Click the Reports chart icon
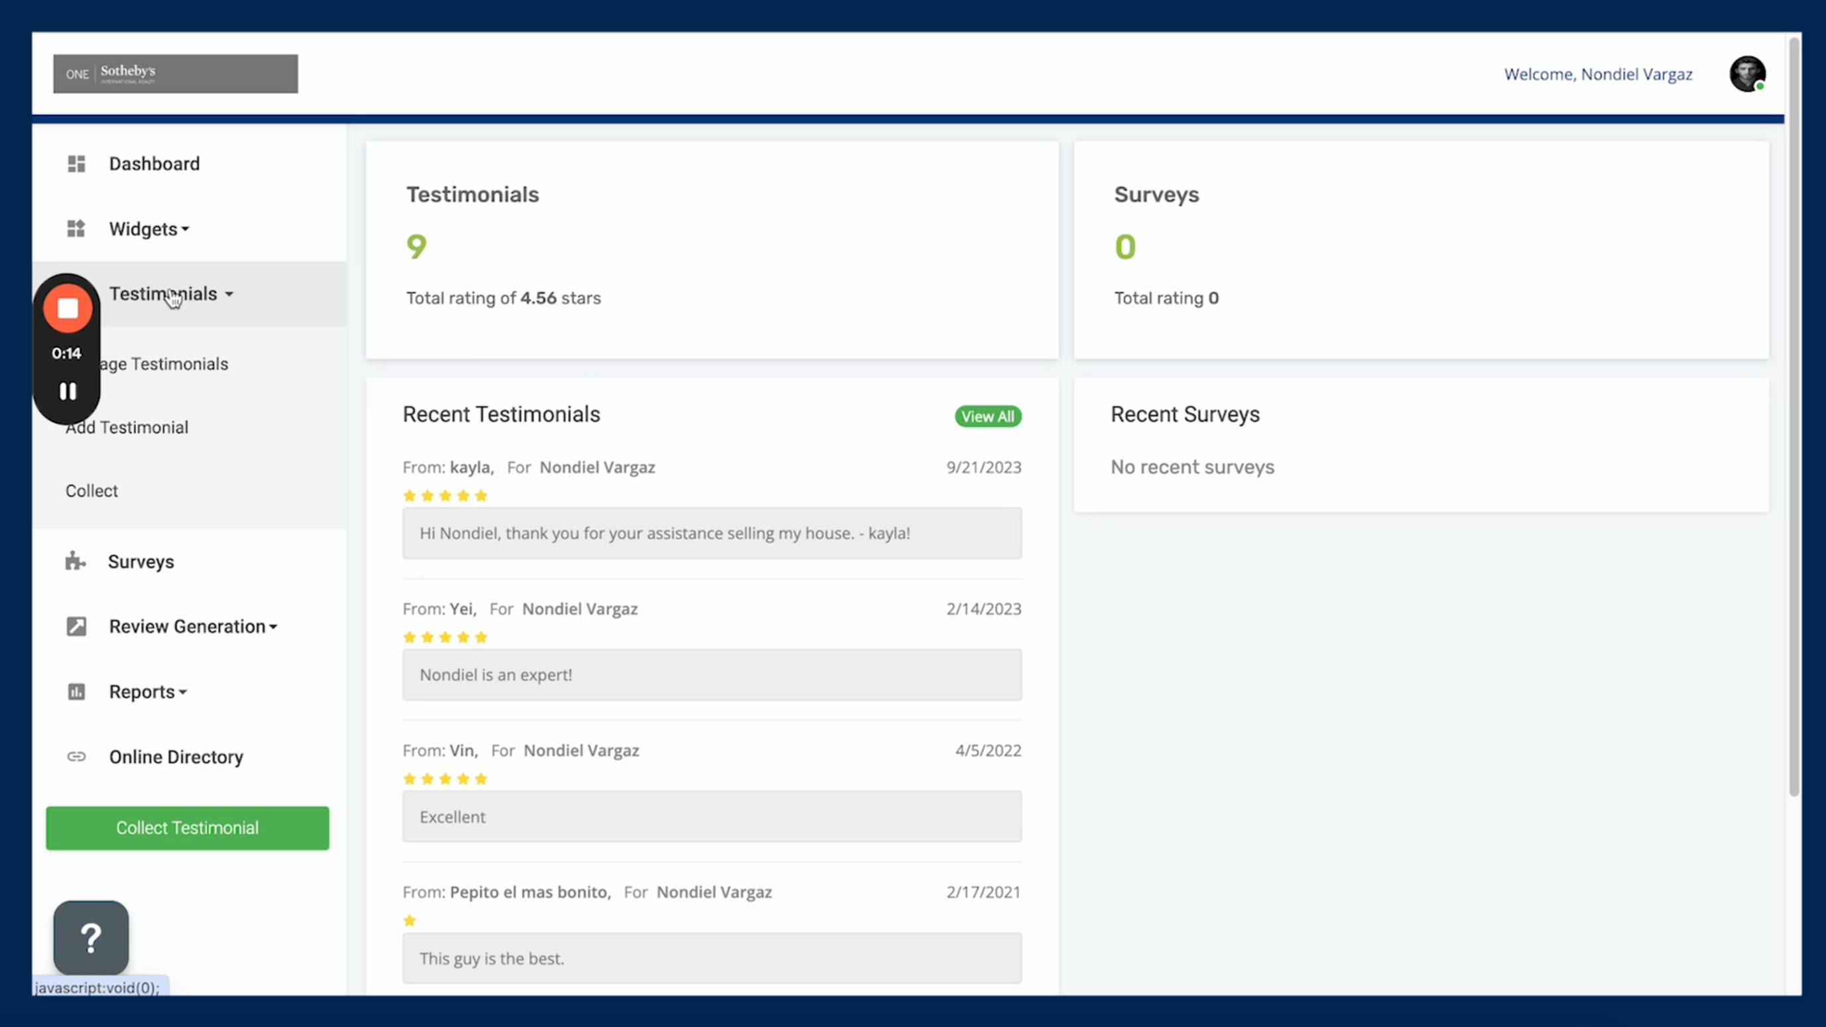The width and height of the screenshot is (1826, 1027). click(x=76, y=692)
